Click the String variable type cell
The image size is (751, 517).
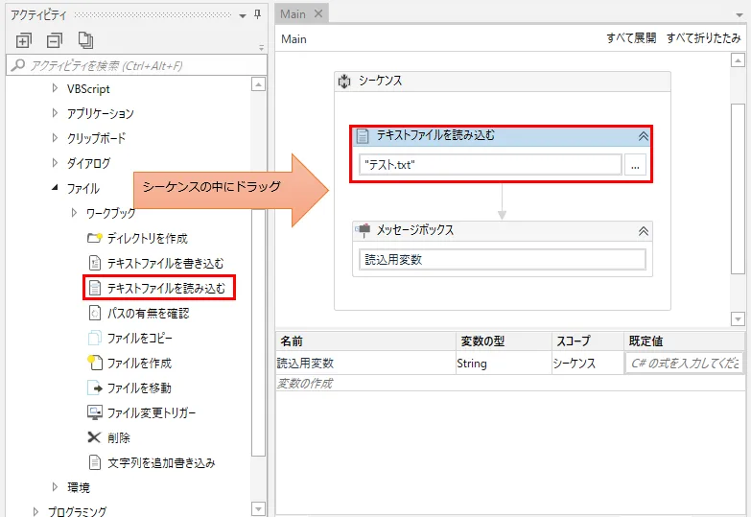(x=504, y=364)
